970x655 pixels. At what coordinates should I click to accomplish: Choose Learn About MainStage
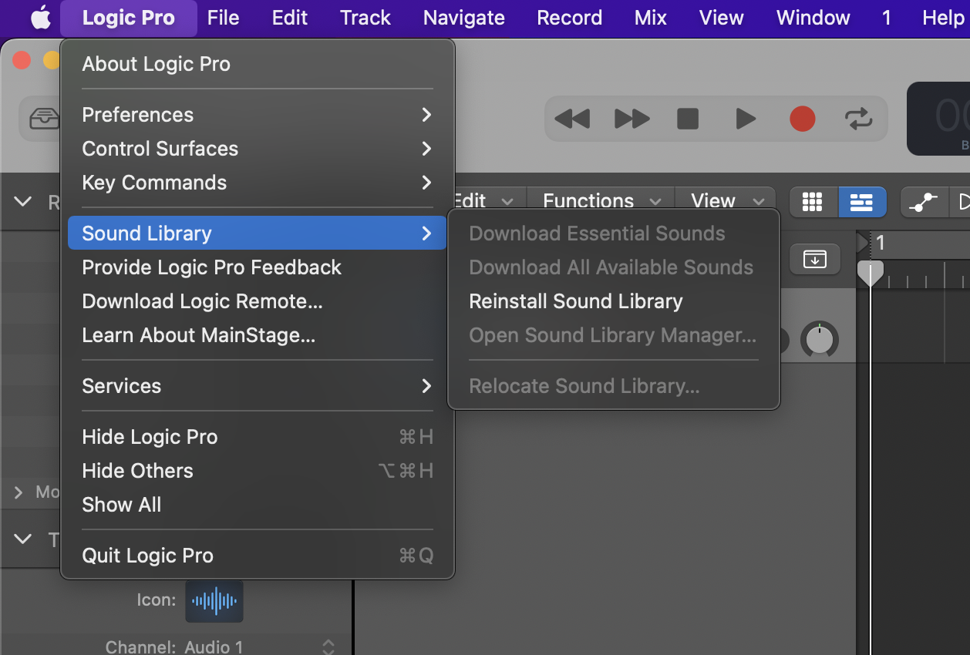pyautogui.click(x=257, y=335)
